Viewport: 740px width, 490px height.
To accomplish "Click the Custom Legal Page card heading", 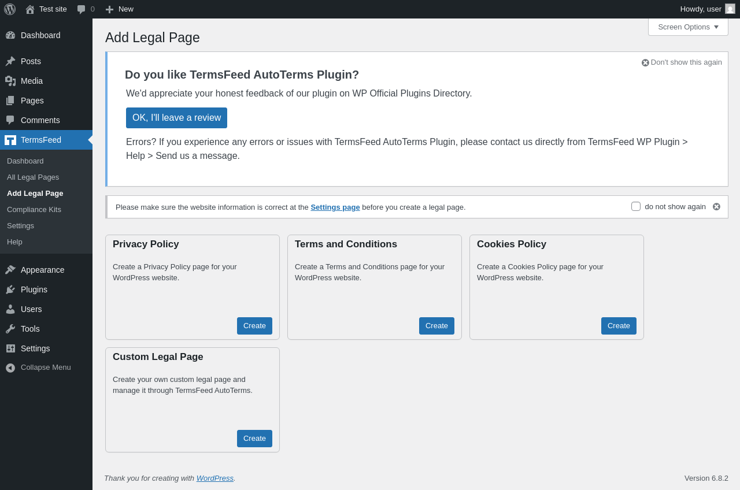I will pyautogui.click(x=158, y=357).
